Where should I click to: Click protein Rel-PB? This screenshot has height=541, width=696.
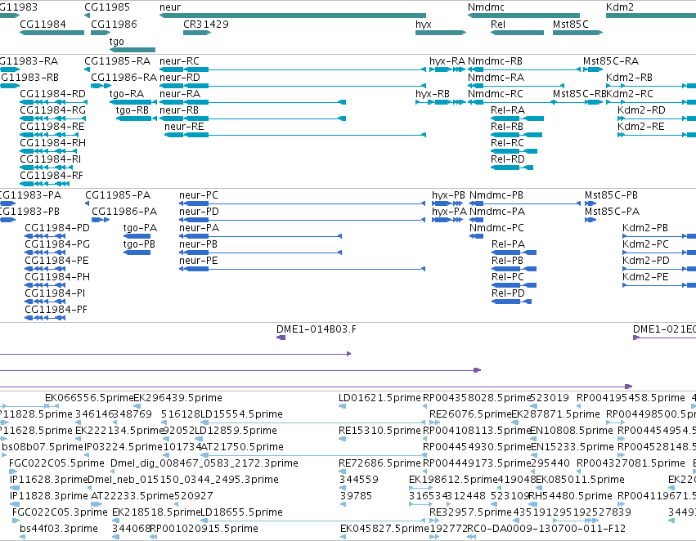click(x=514, y=269)
